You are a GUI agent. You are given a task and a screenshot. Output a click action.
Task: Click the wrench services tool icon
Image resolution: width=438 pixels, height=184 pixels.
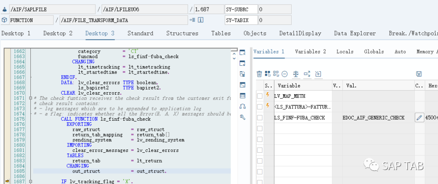[243, 117]
